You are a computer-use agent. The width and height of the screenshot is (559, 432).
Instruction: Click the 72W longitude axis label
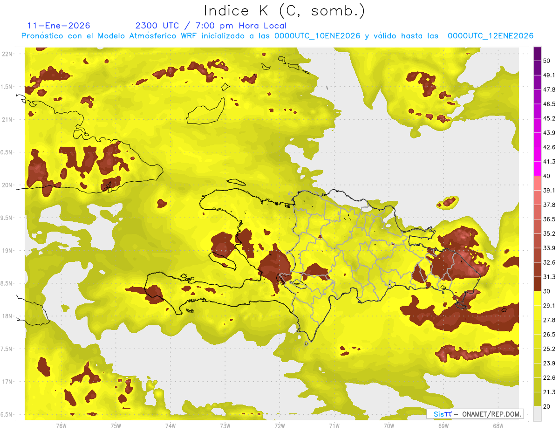[279, 425]
